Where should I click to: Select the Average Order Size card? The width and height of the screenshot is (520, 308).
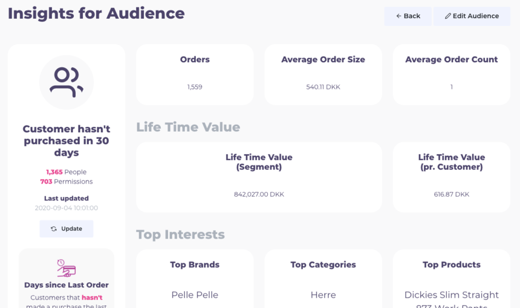tap(323, 74)
